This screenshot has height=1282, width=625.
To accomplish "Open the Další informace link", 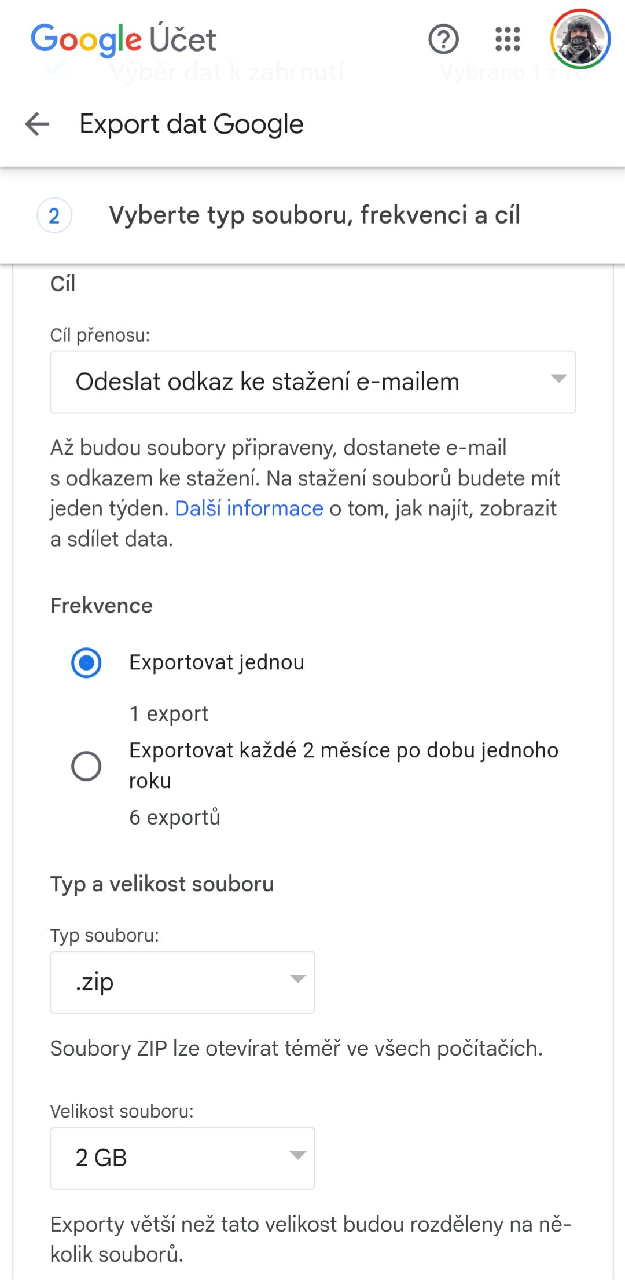I will click(x=248, y=508).
